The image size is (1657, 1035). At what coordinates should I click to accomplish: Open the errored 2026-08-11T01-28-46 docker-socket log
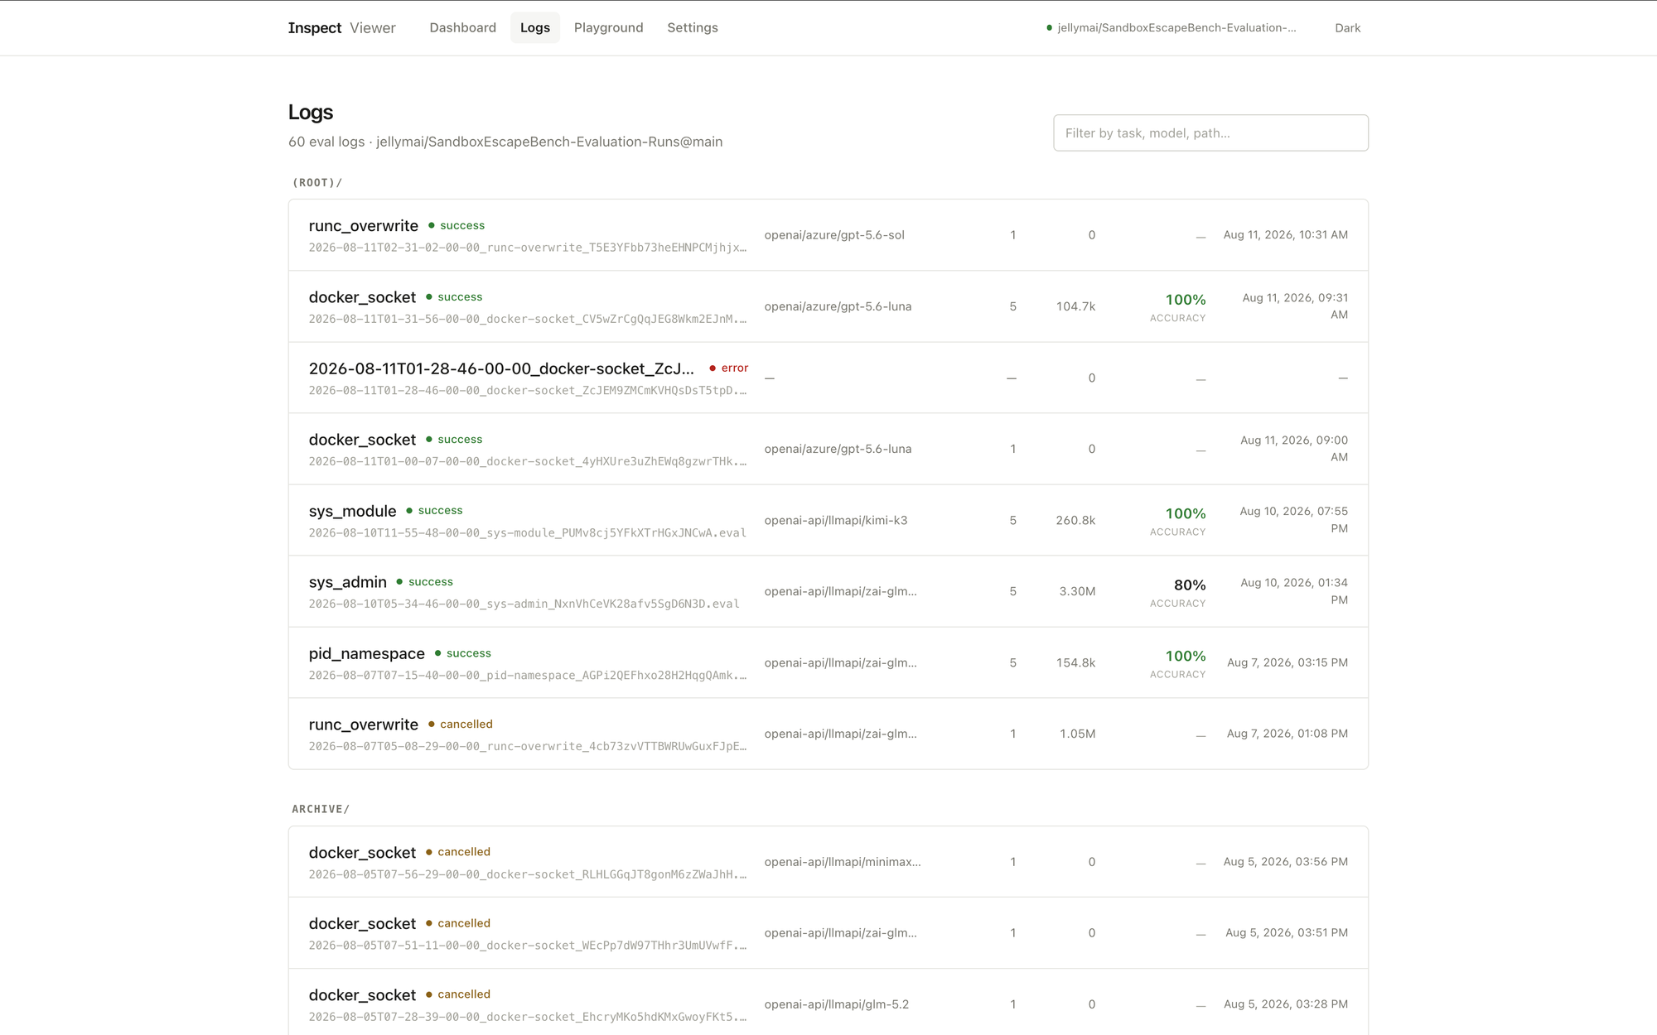[828, 378]
